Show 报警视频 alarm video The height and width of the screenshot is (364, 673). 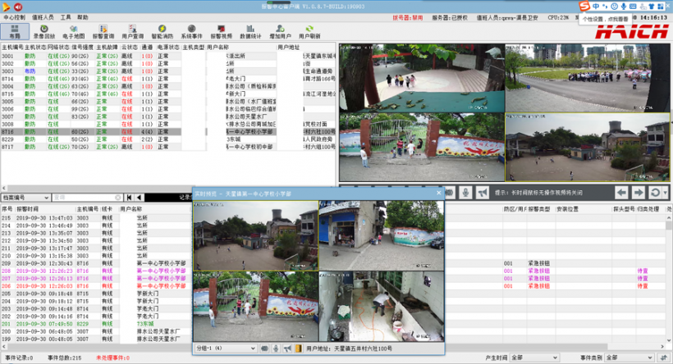[x=222, y=32]
